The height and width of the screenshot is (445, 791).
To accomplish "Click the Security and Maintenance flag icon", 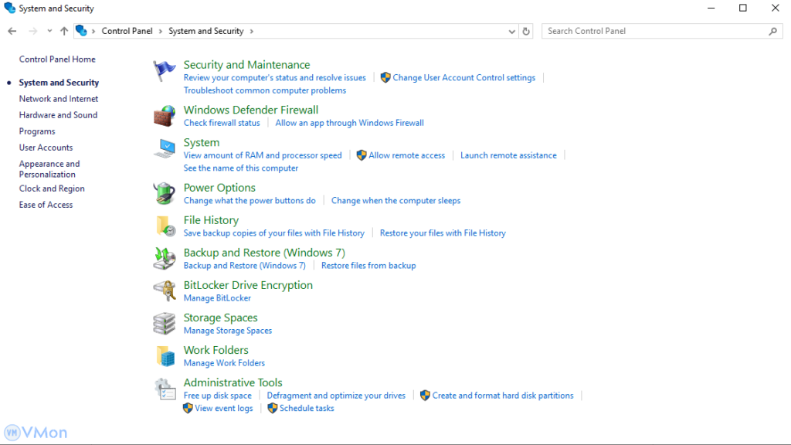I will click(x=165, y=71).
